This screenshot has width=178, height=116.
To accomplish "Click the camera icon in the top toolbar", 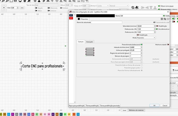I will [16, 1].
